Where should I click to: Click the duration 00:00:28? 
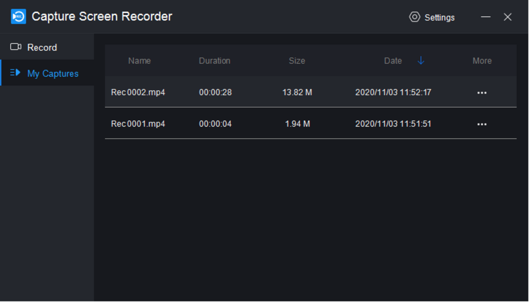pos(215,92)
